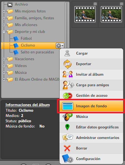Collapse the Deporte y mi club folder
This screenshot has width=125, height=165.
point(4,32)
